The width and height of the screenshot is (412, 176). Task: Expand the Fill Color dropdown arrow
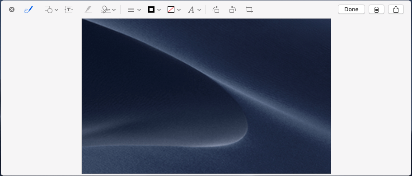(x=179, y=10)
